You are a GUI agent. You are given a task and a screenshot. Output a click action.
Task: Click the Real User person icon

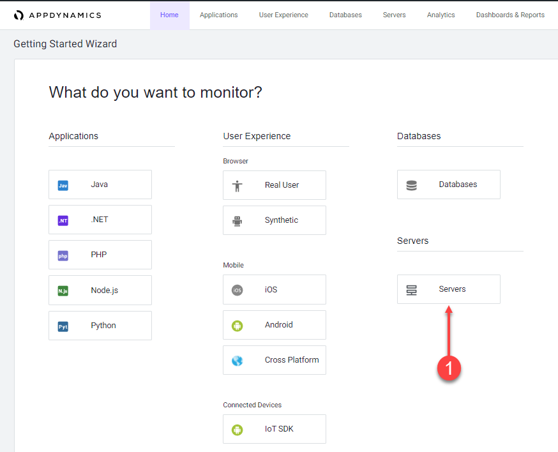tap(238, 186)
